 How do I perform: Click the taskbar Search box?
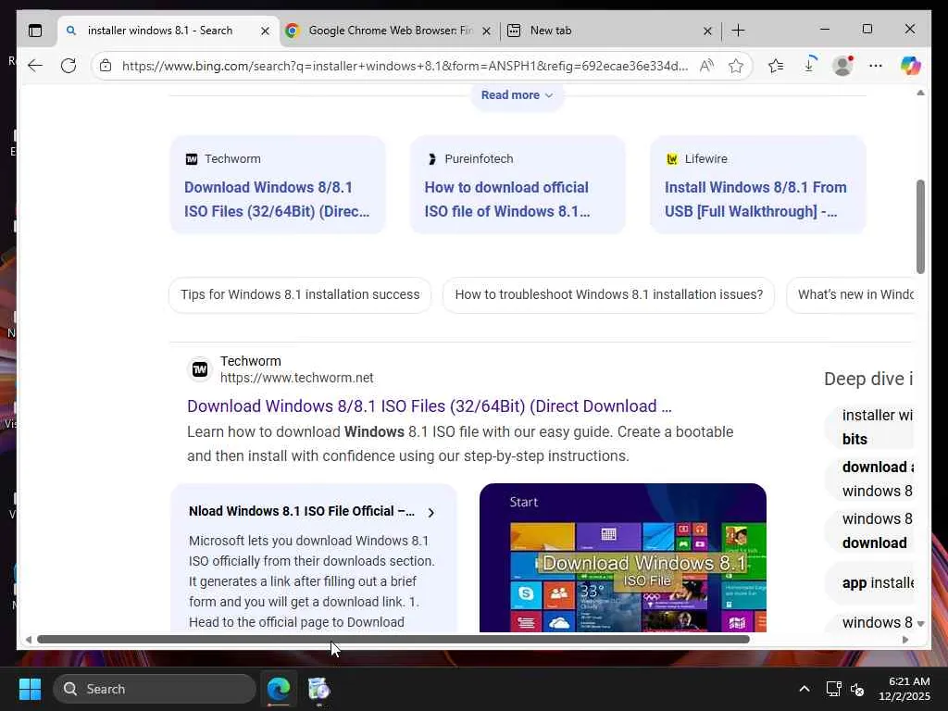click(x=155, y=689)
